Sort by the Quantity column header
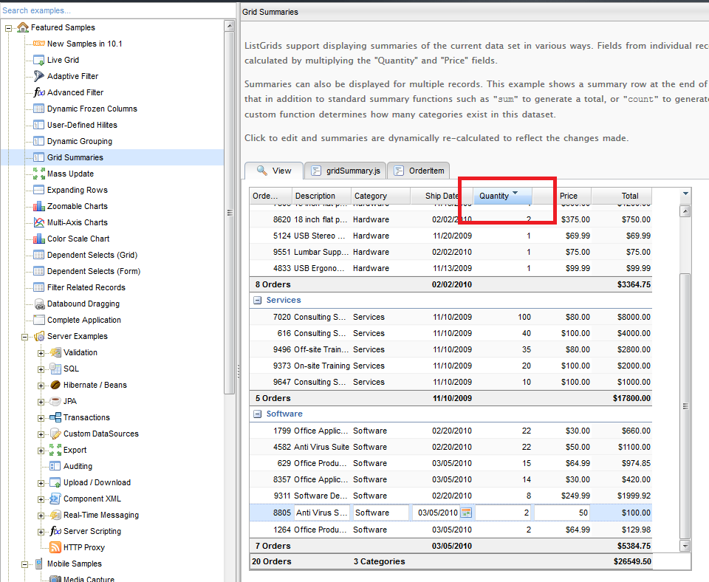 (494, 196)
